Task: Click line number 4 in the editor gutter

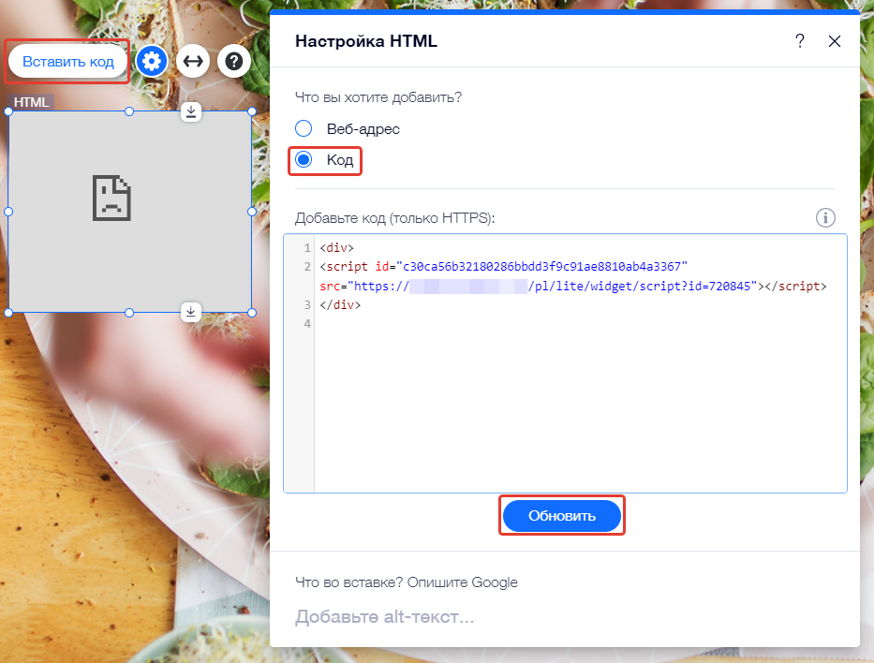Action: (307, 324)
